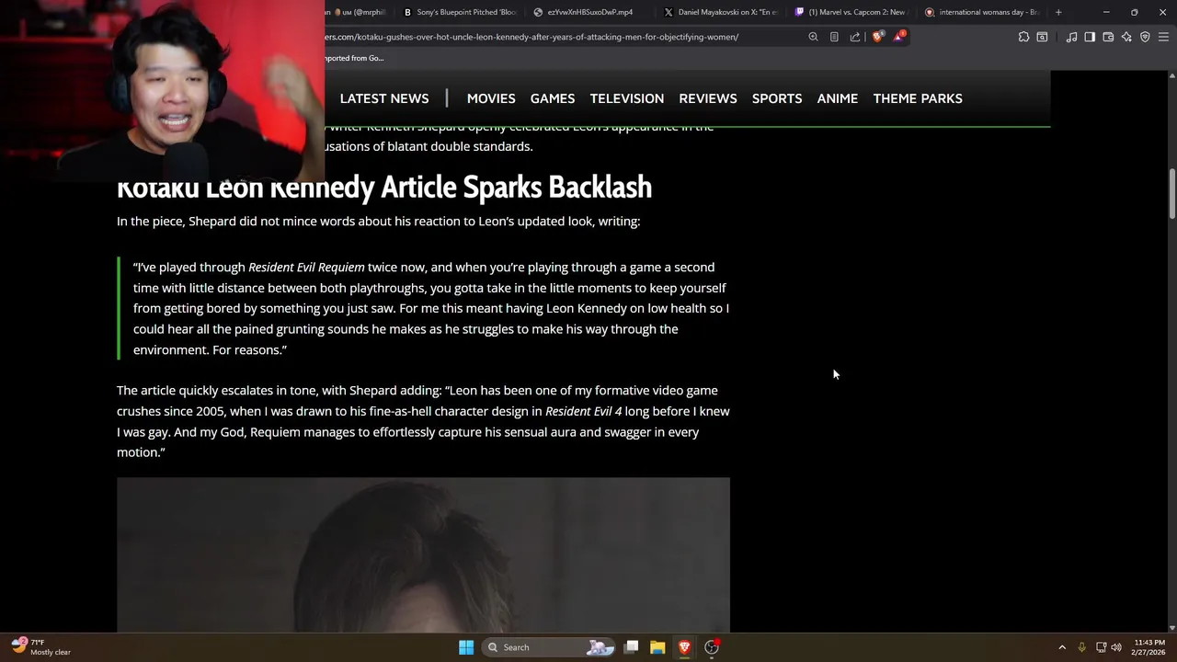Open a new browser tab with plus
The image size is (1177, 662).
pyautogui.click(x=1058, y=12)
